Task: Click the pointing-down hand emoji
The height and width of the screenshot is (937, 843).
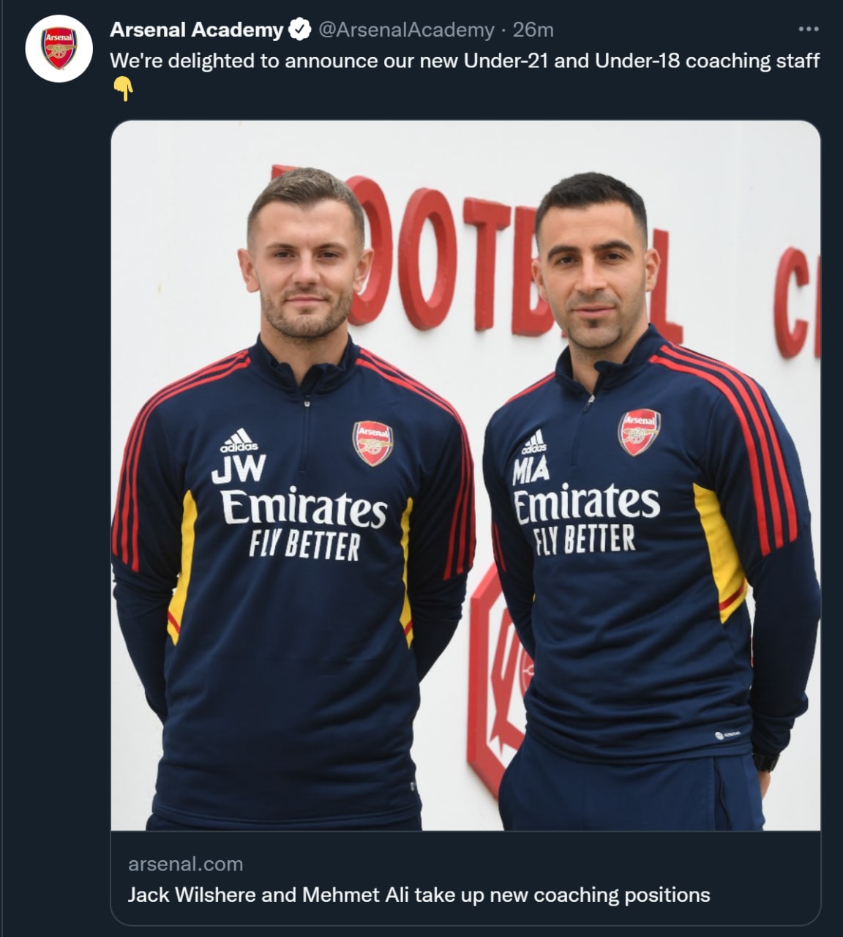Action: click(x=124, y=90)
